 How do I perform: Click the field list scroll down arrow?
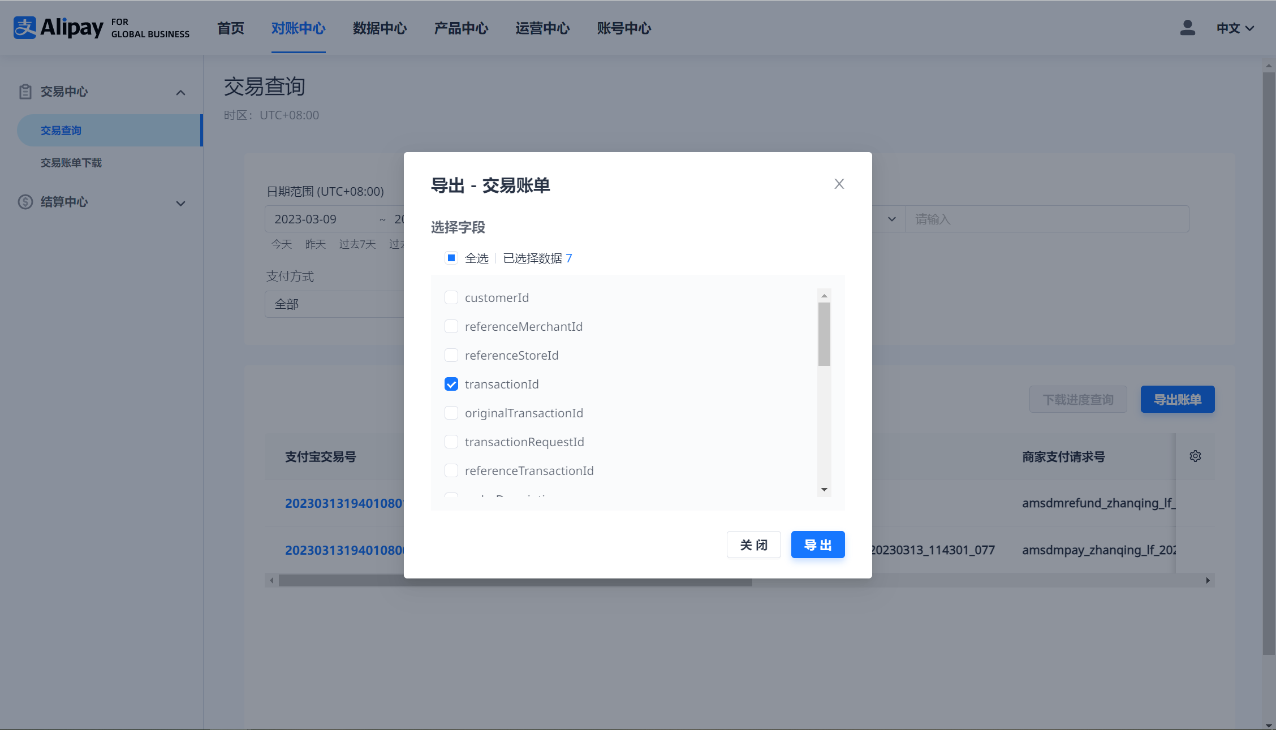coord(824,490)
